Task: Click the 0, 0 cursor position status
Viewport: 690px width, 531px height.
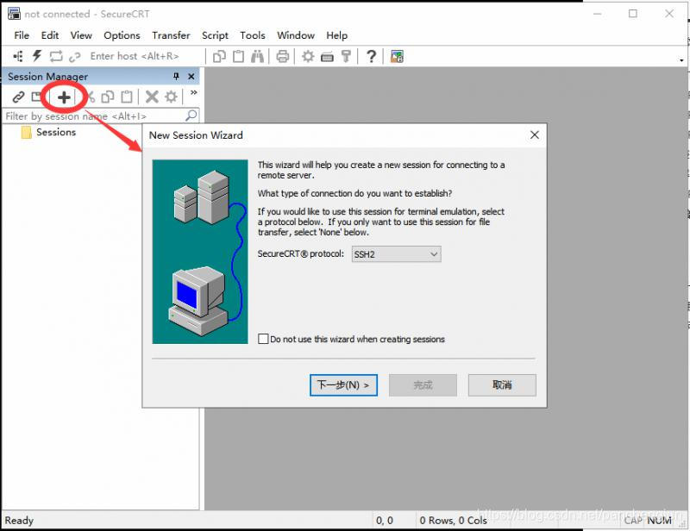Action: pyautogui.click(x=384, y=521)
